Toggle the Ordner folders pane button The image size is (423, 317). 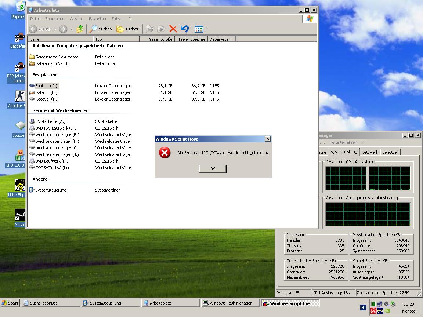click(x=128, y=29)
